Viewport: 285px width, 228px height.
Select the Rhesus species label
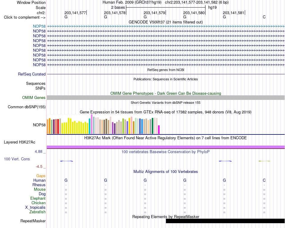click(x=39, y=185)
